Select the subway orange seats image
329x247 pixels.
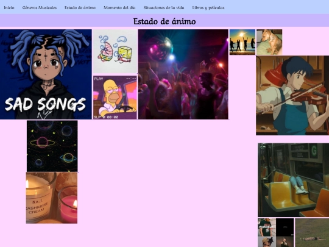(293, 180)
